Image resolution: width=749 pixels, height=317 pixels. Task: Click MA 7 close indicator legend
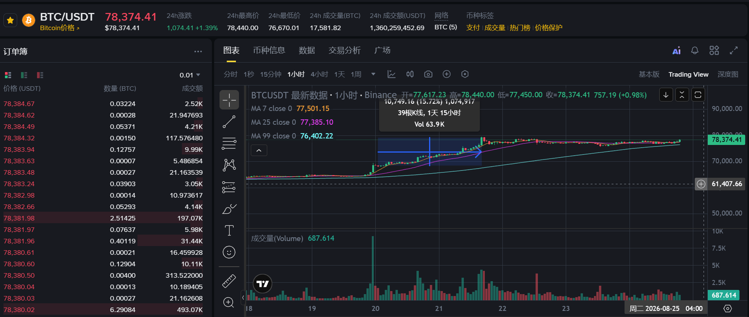click(x=290, y=108)
